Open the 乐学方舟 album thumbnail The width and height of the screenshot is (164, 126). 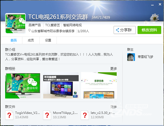coord(99,85)
